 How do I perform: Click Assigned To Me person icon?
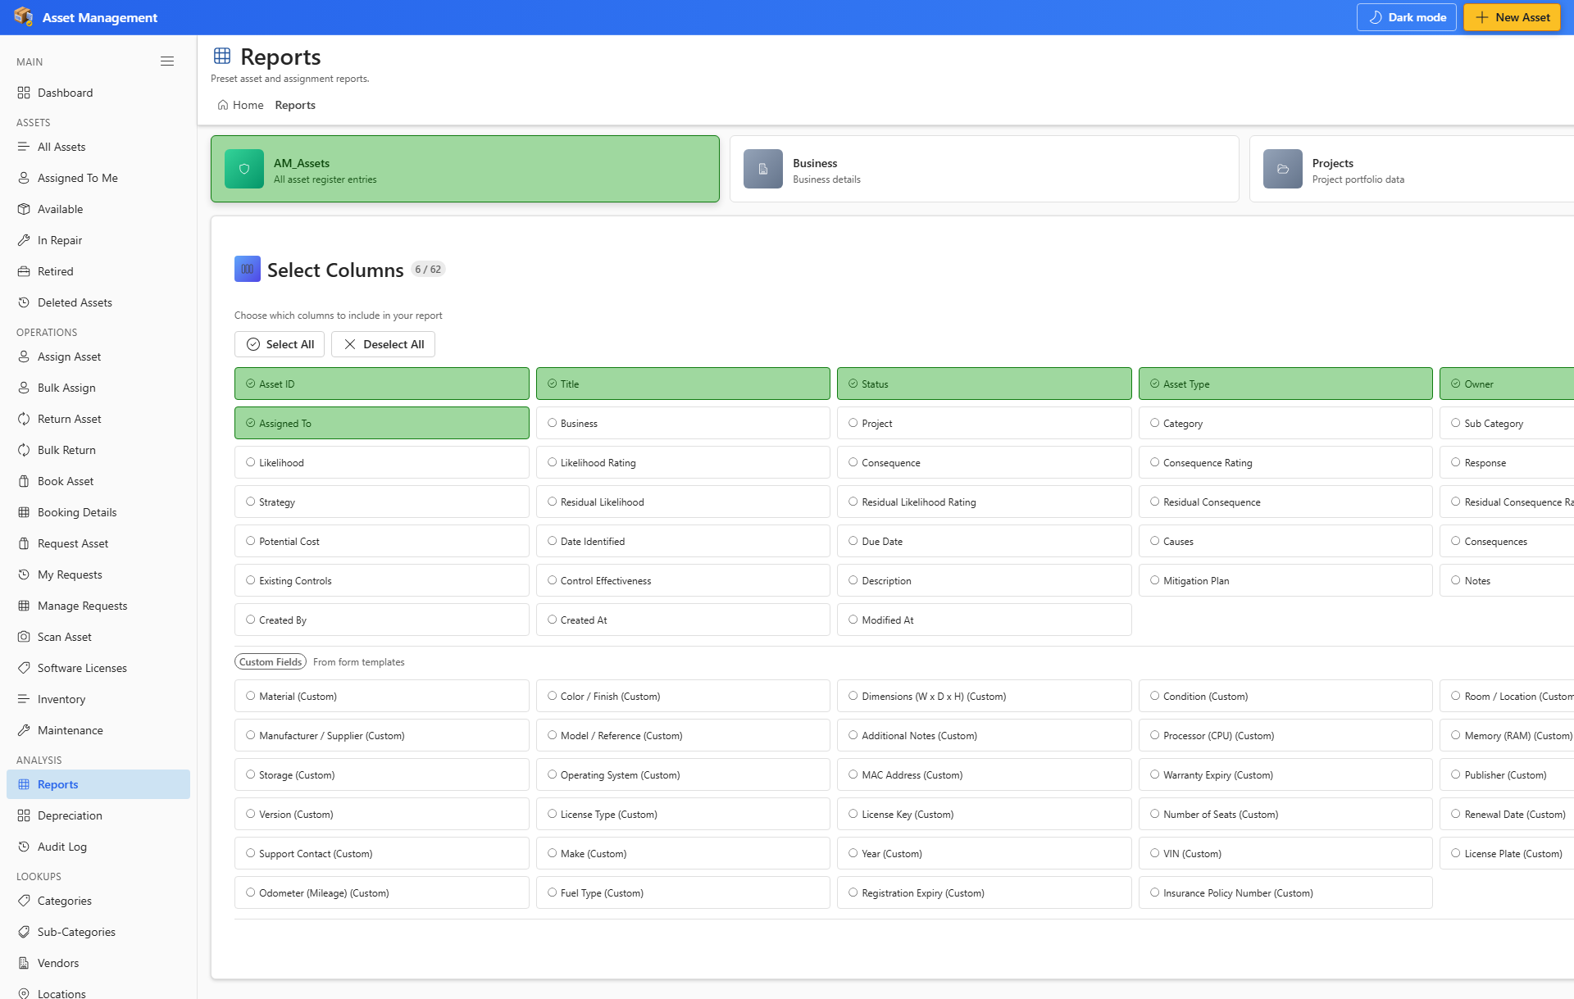point(24,178)
